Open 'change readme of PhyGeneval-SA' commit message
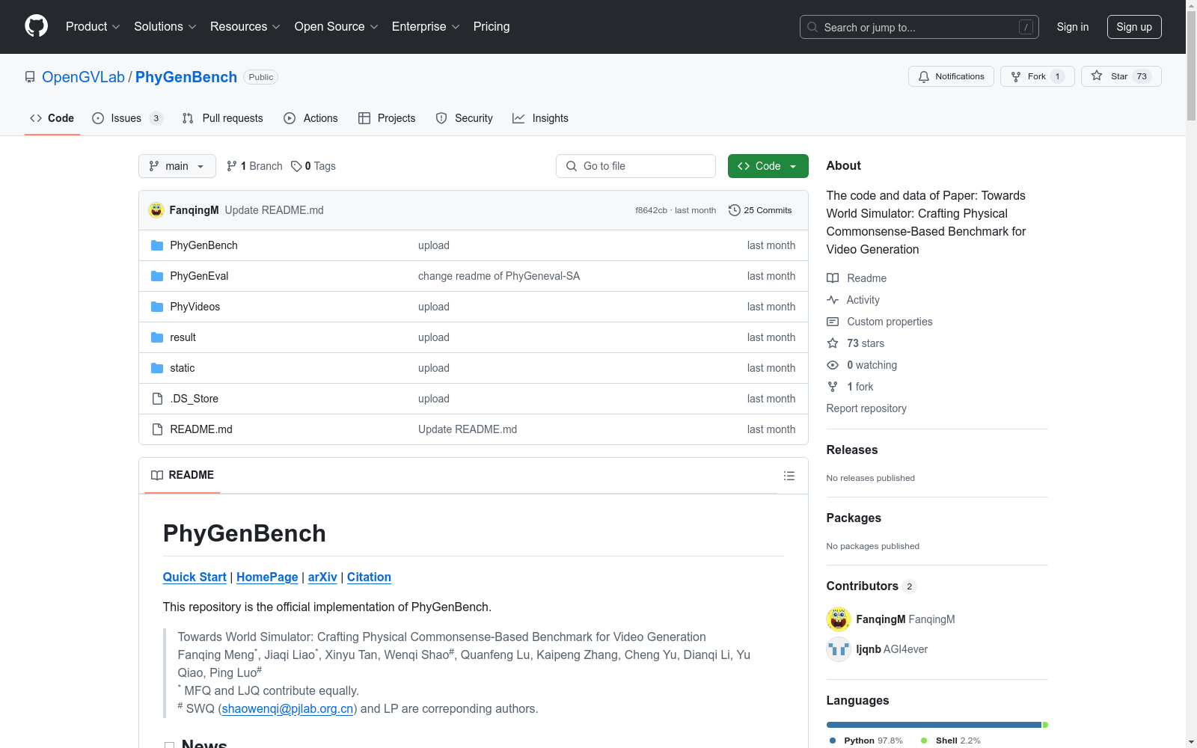The height and width of the screenshot is (748, 1197). tap(499, 276)
